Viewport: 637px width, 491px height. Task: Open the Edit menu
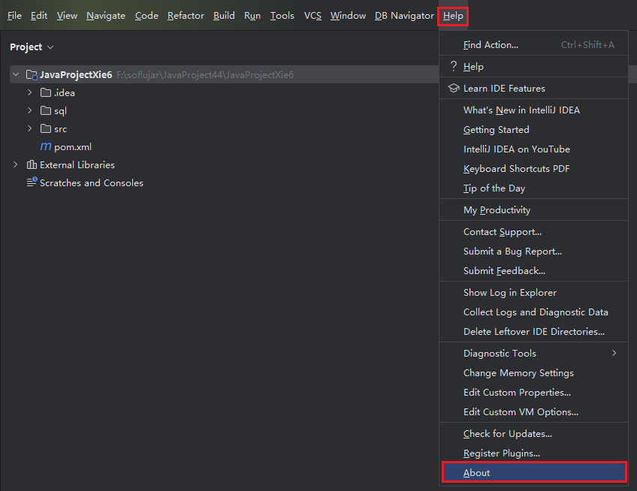[39, 16]
